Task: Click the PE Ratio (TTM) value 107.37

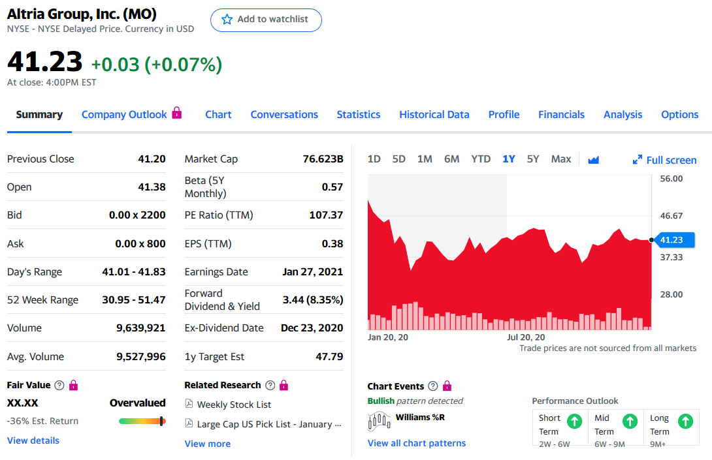Action: point(326,215)
